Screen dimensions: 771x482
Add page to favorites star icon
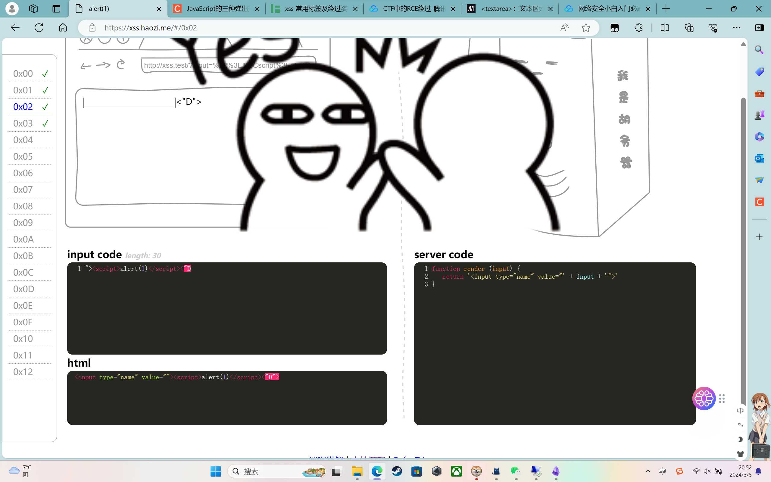[x=585, y=28]
